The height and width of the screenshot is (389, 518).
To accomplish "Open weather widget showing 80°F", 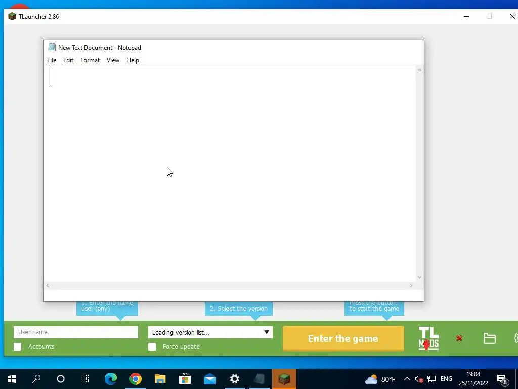I will [380, 379].
